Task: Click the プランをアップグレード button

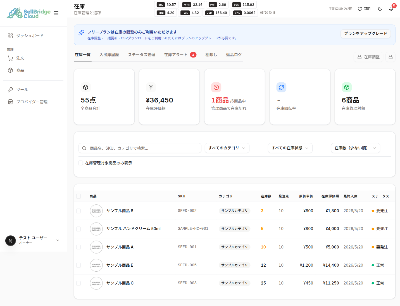Action: point(365,34)
